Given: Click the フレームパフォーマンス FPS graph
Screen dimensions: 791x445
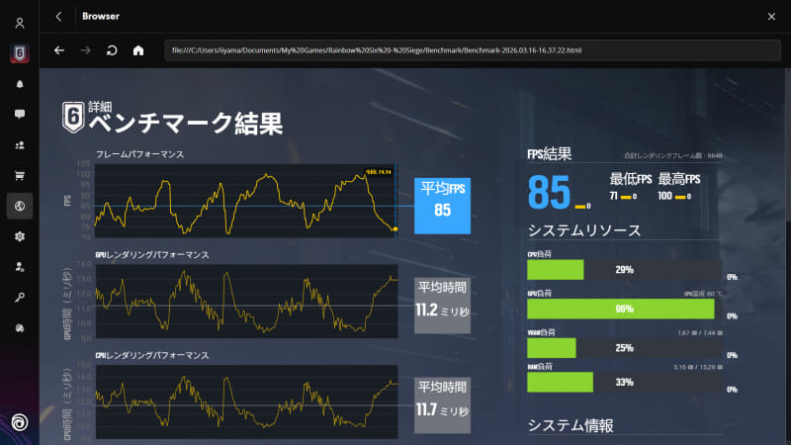Looking at the screenshot, I should (x=245, y=201).
